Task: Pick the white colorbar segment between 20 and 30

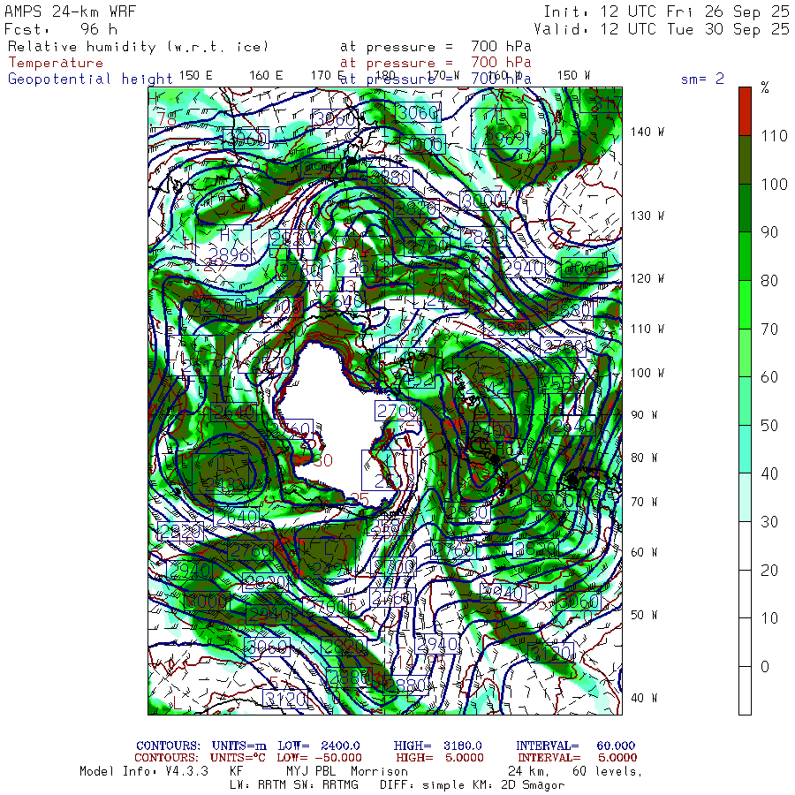Action: [745, 546]
